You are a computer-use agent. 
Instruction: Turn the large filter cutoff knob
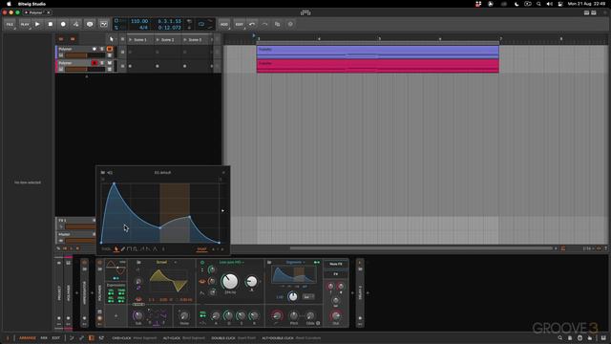click(229, 281)
